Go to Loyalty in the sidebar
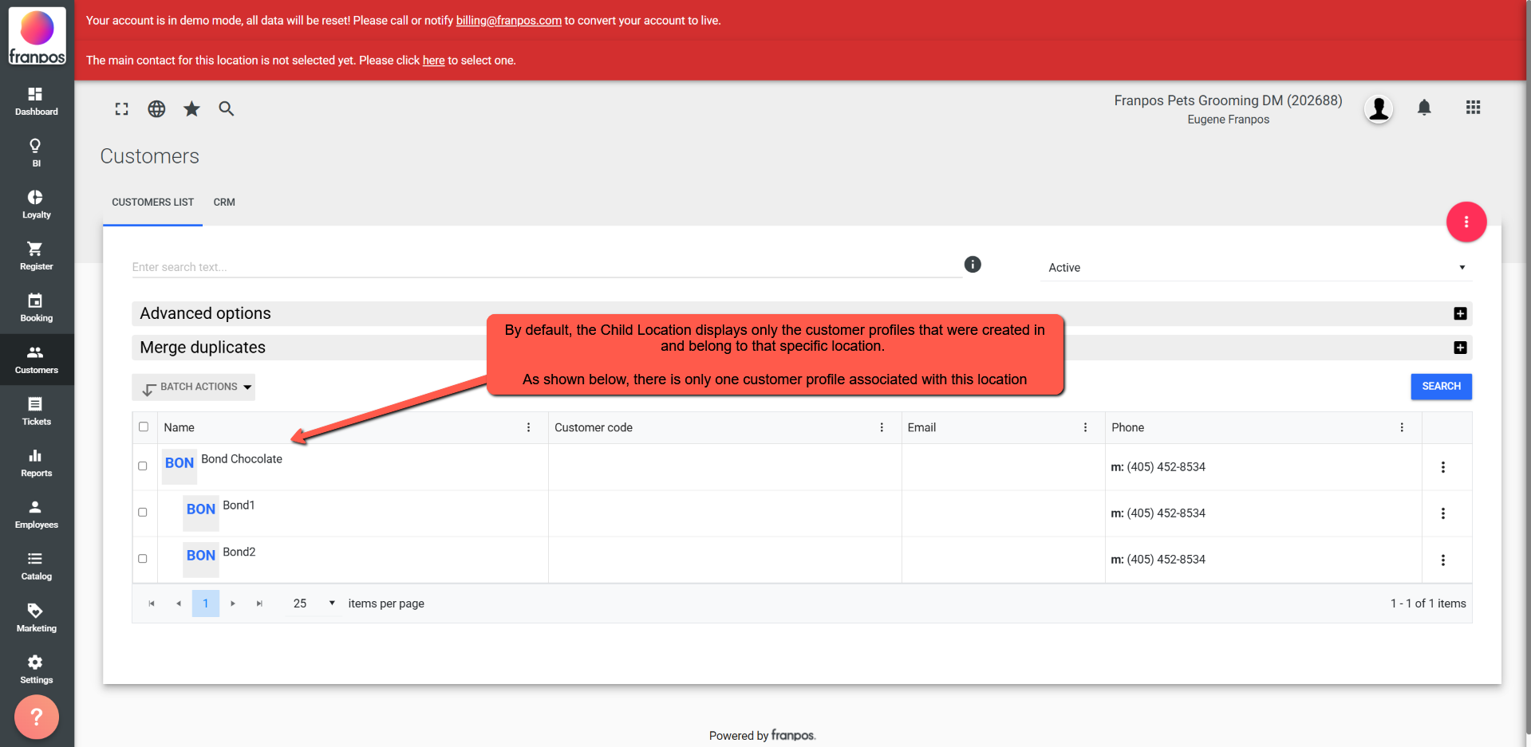The height and width of the screenshot is (747, 1531). tap(36, 204)
